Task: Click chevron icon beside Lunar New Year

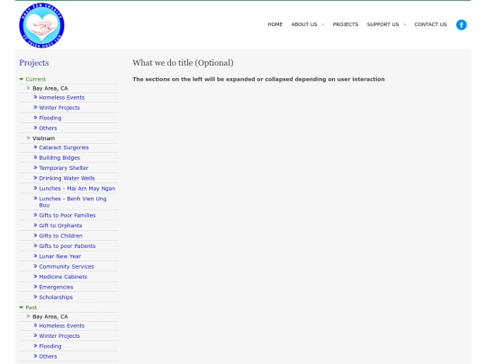Action: 35,255
